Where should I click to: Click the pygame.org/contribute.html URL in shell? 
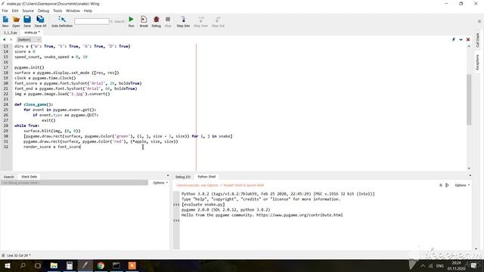click(x=299, y=215)
